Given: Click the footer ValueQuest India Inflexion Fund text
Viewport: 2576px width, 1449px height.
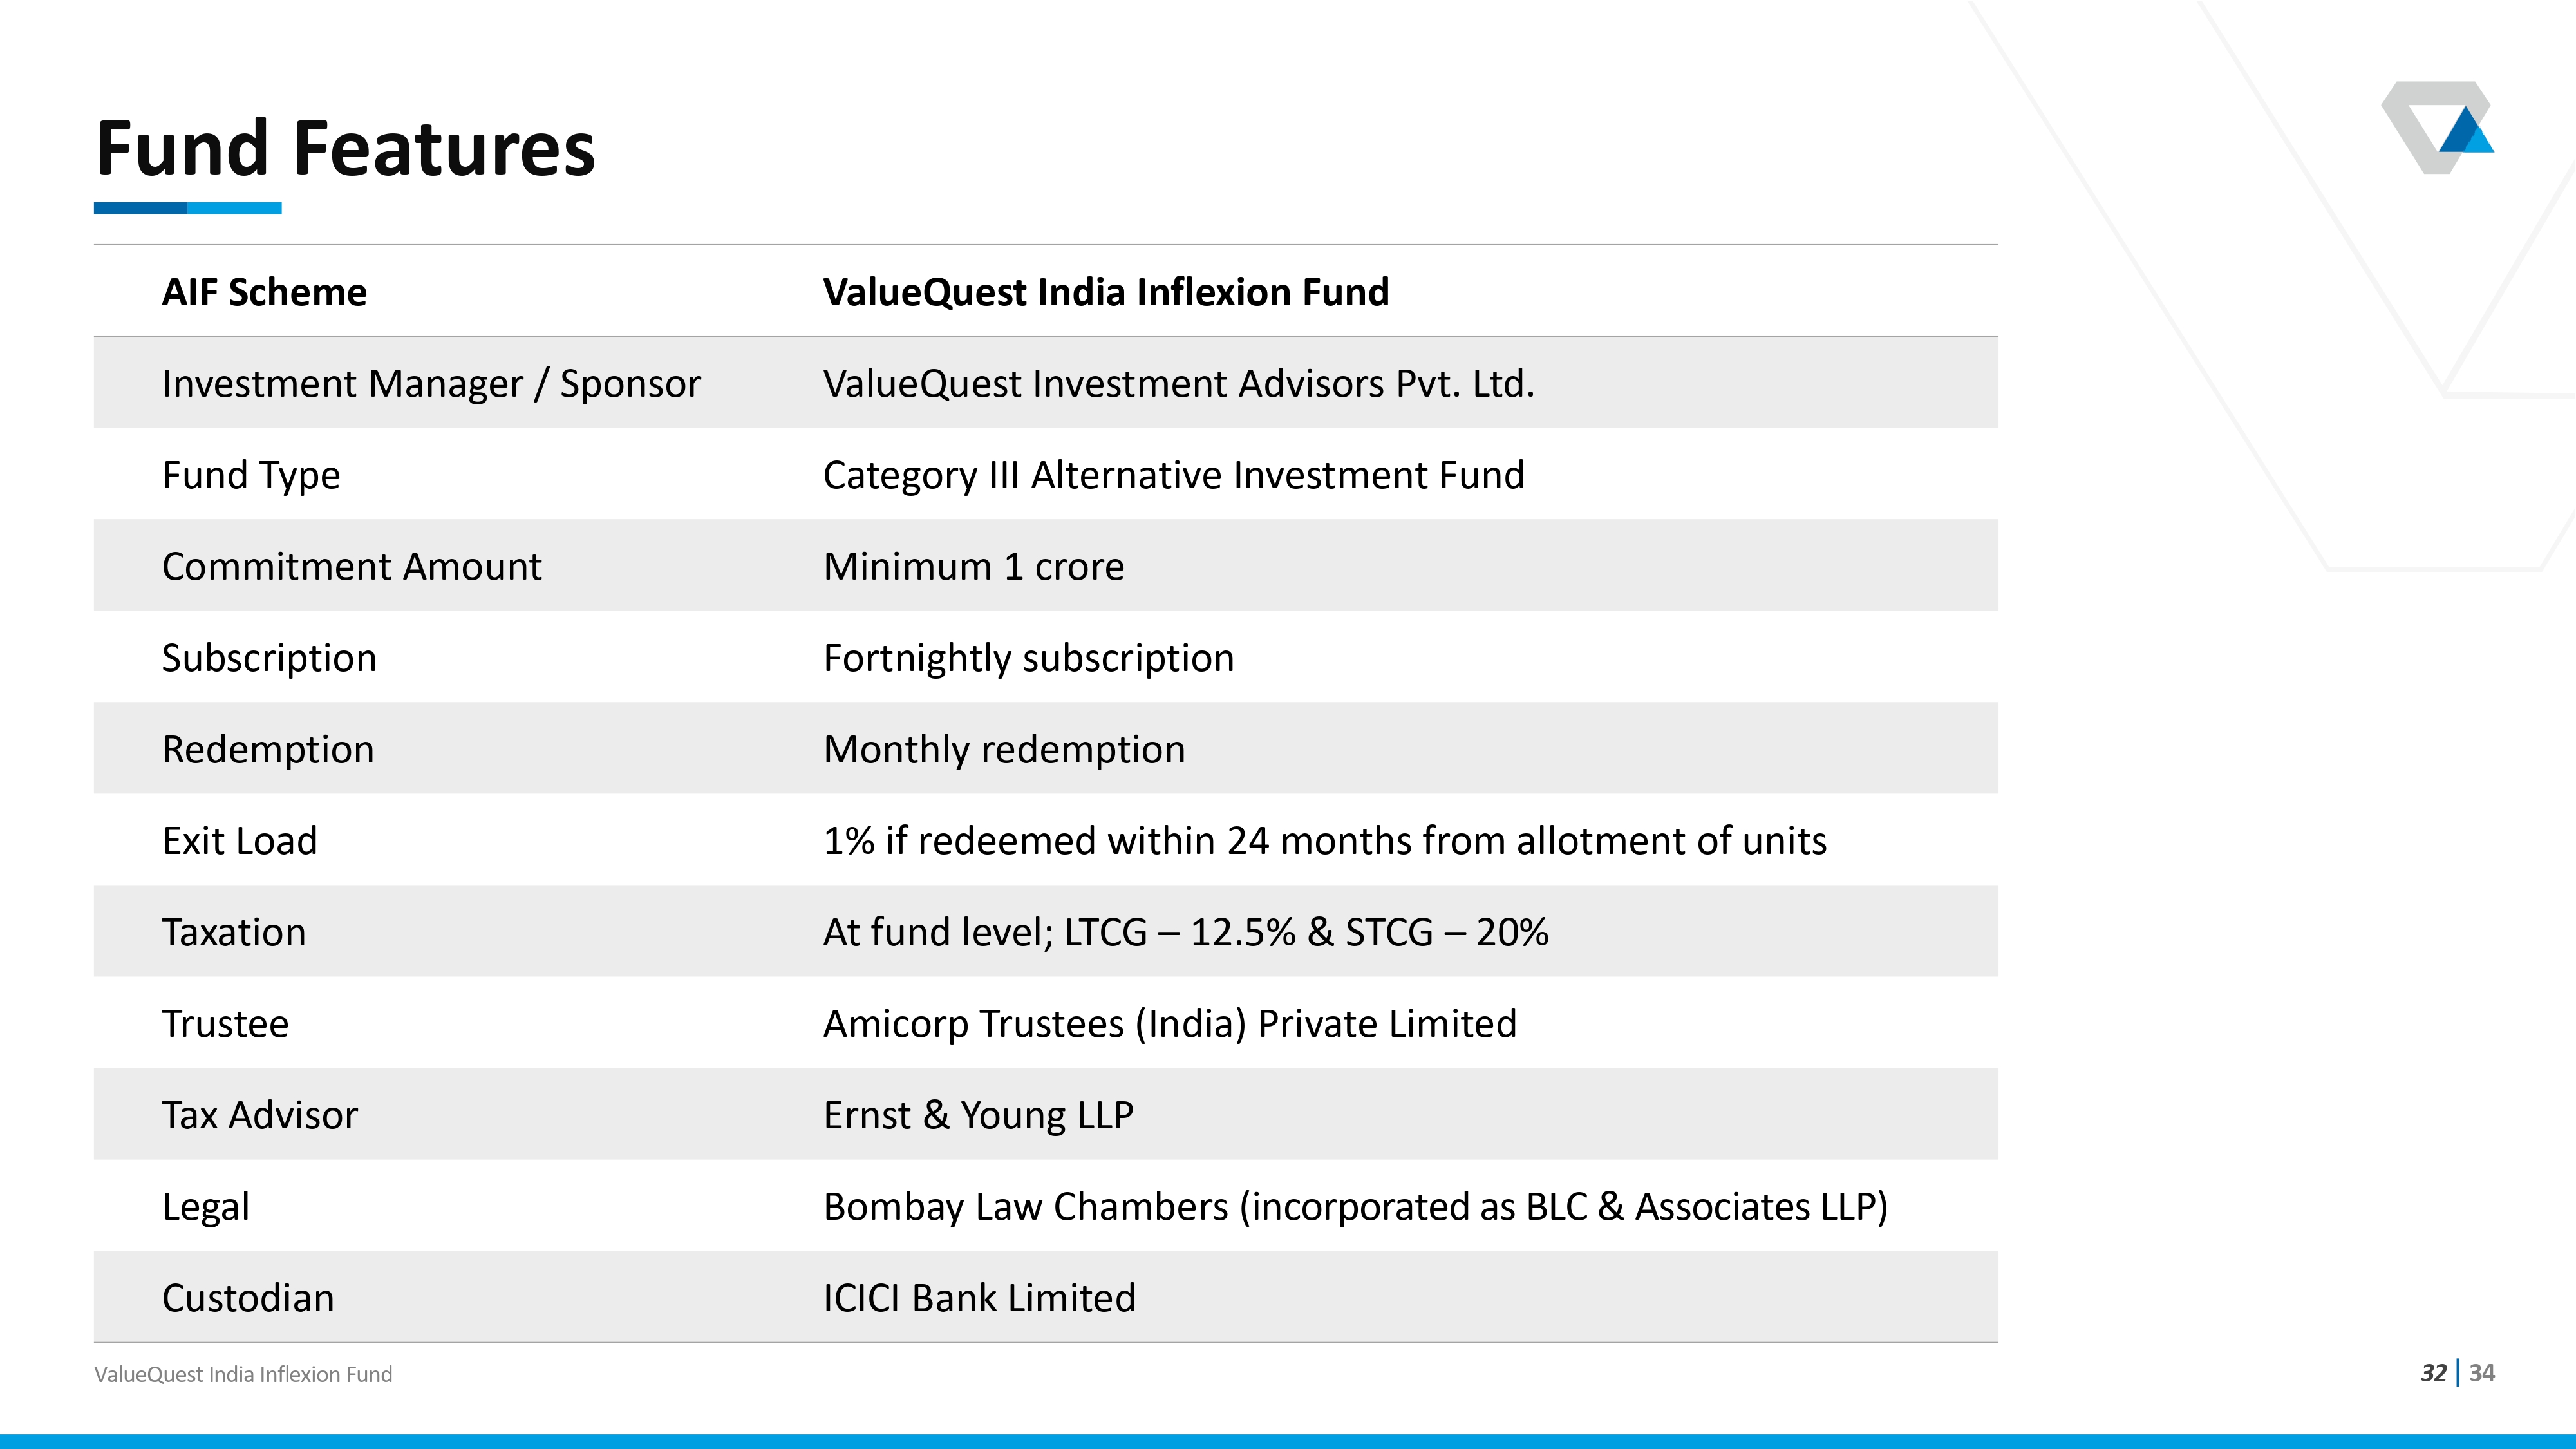Looking at the screenshot, I should tap(243, 1374).
